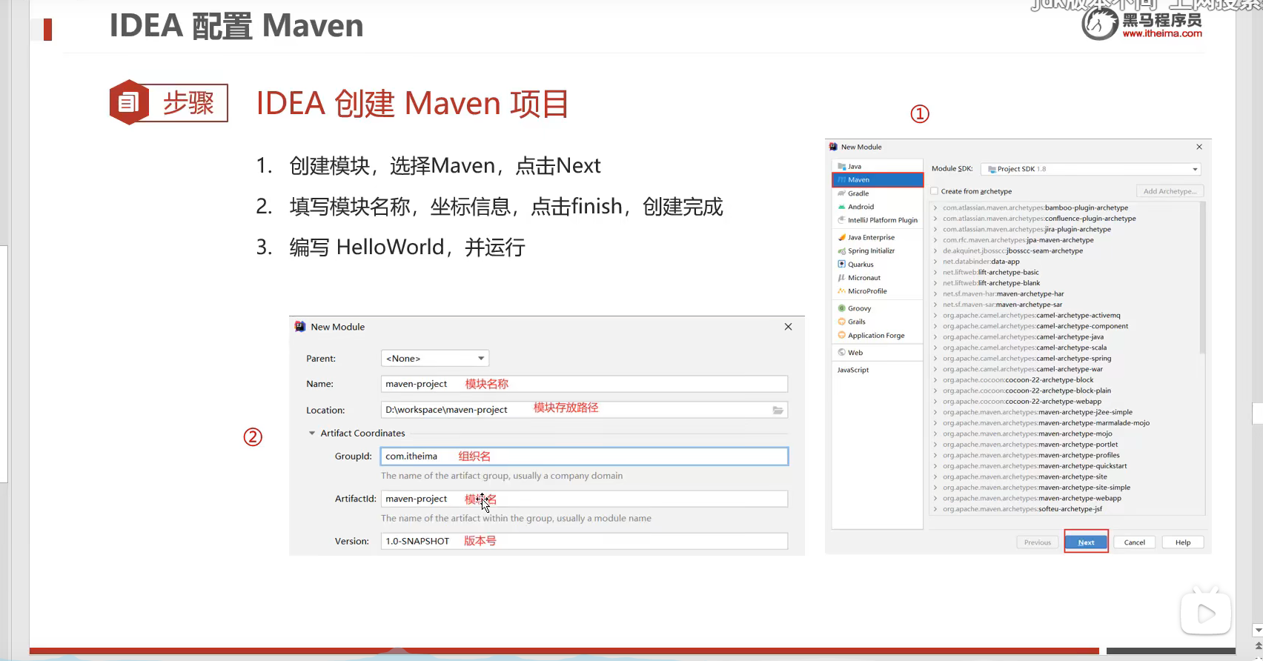Click the Android icon in module list
Viewport: 1263px width, 661px height.
click(842, 207)
